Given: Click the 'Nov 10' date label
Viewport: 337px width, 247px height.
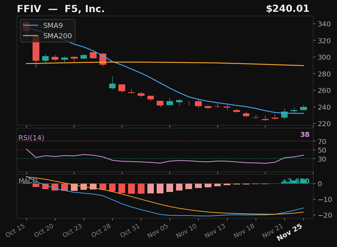Looking at the screenshot, I should coord(186,231).
